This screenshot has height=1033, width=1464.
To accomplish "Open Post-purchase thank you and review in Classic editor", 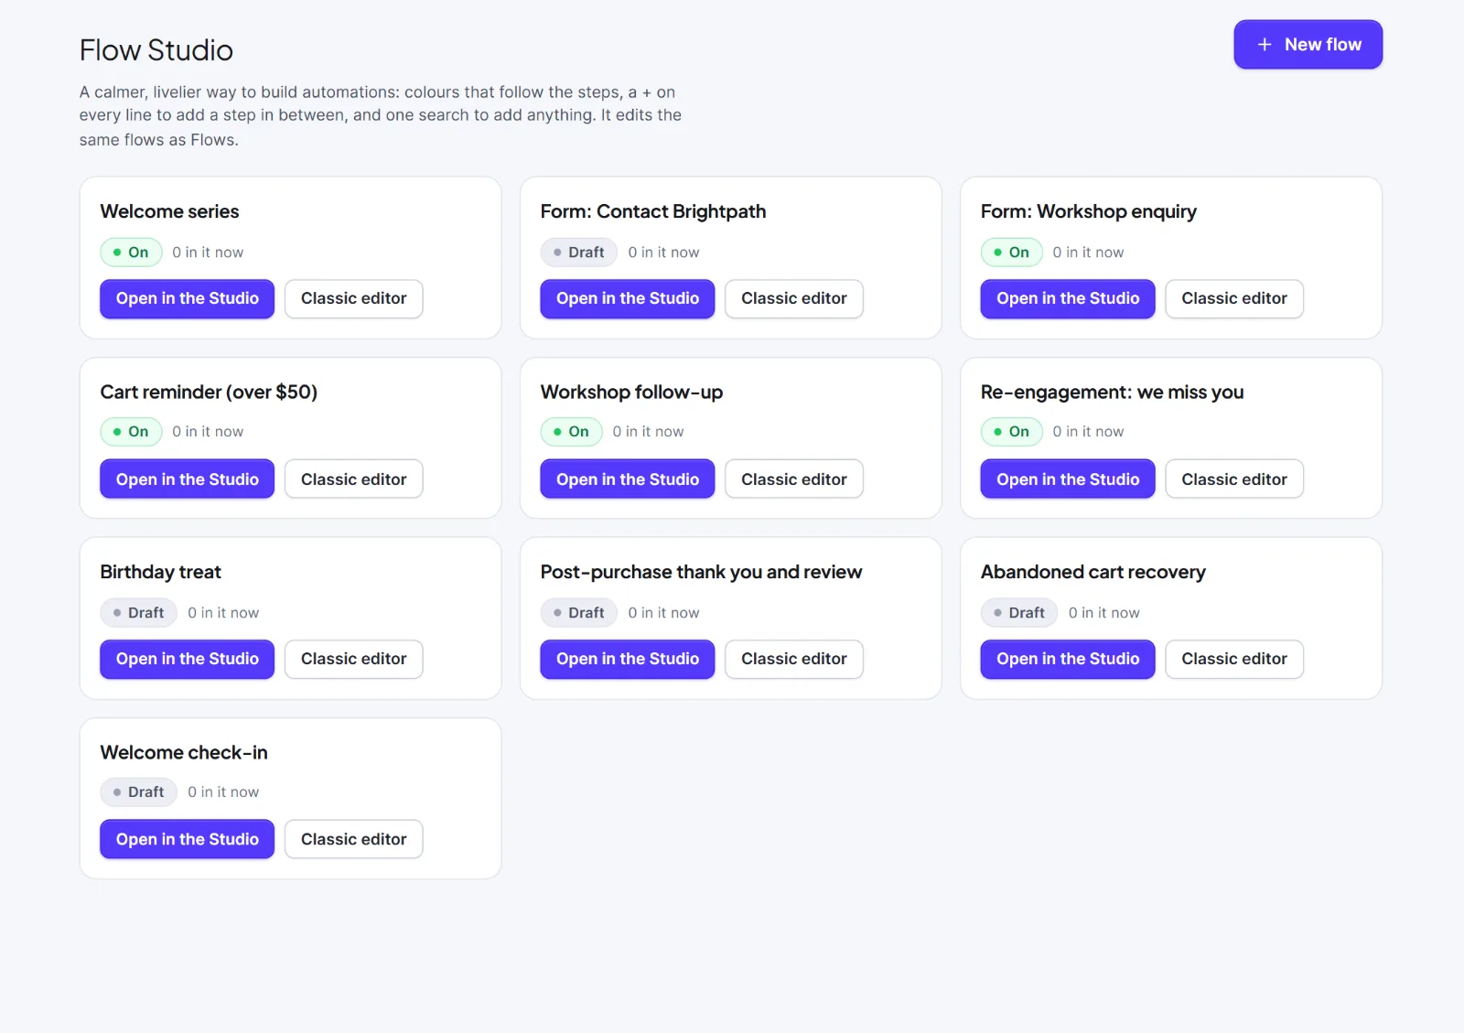I will point(793,659).
